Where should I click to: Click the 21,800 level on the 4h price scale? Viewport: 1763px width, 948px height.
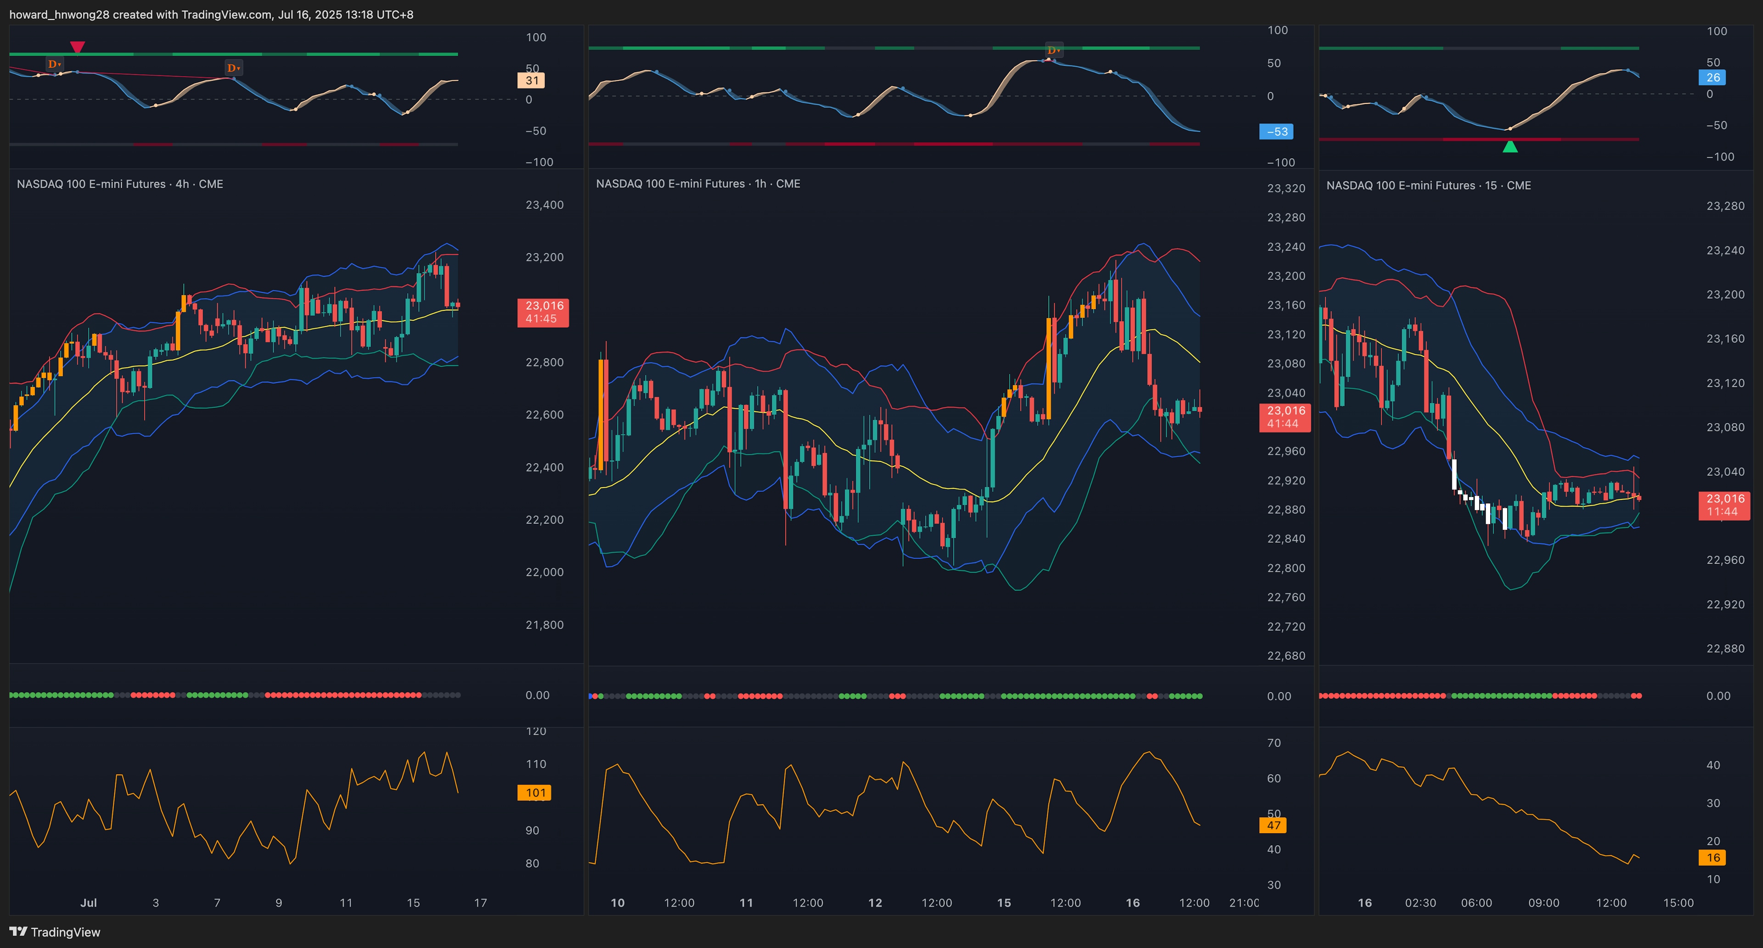(x=544, y=625)
